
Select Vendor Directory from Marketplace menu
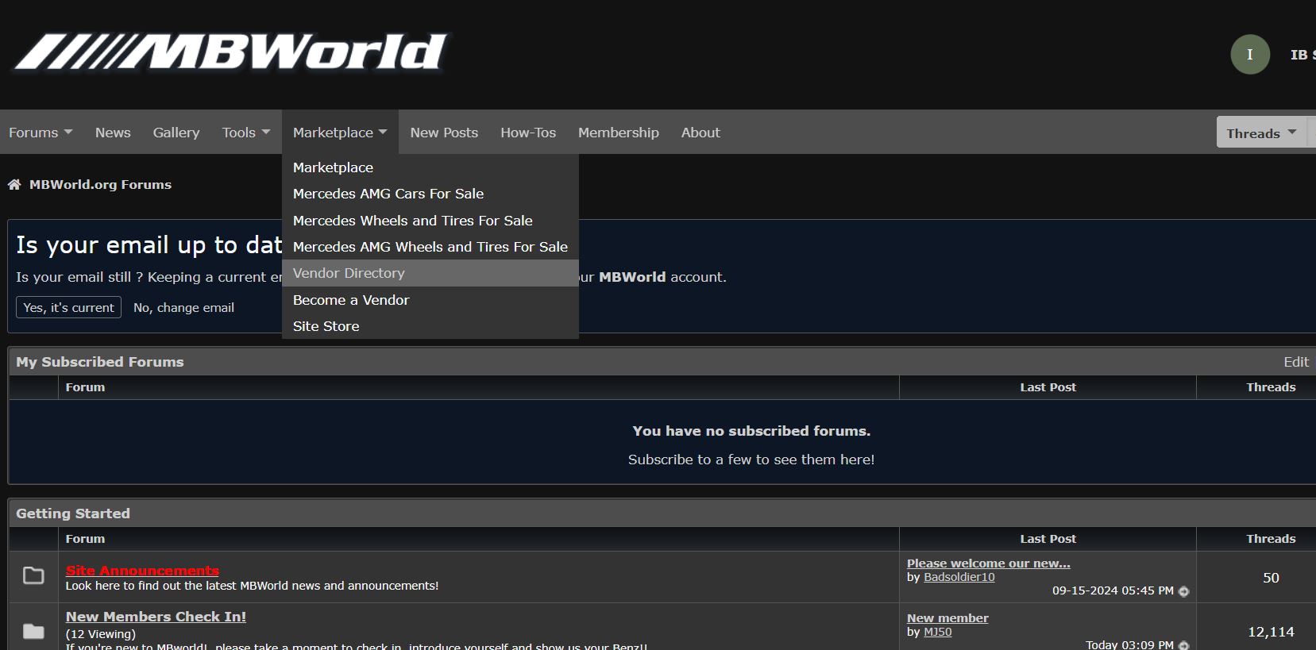point(349,273)
